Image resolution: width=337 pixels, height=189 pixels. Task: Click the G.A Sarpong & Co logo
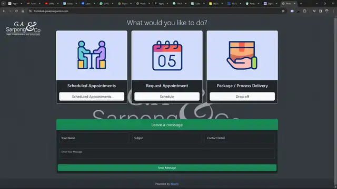pos(23,28)
